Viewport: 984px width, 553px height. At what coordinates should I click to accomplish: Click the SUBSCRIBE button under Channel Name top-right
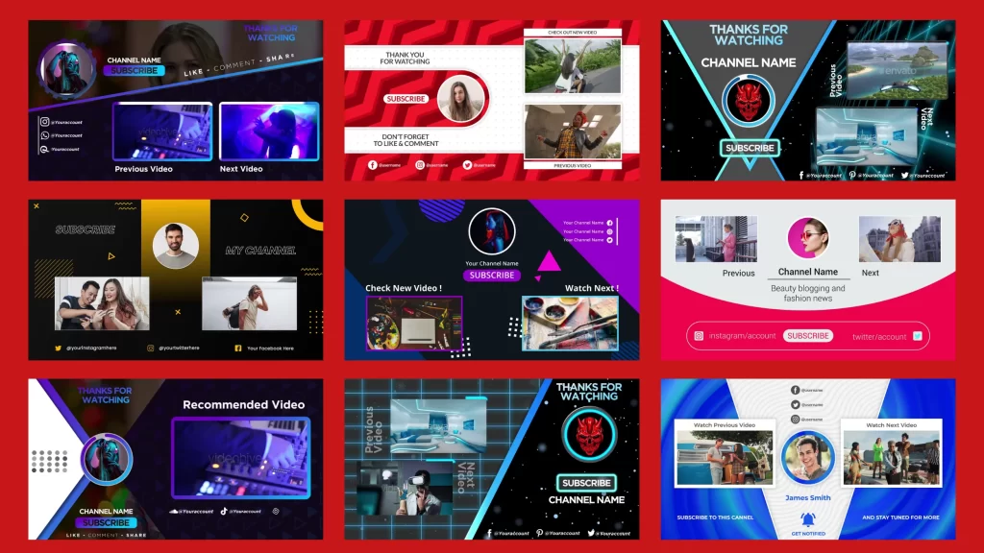click(x=750, y=149)
